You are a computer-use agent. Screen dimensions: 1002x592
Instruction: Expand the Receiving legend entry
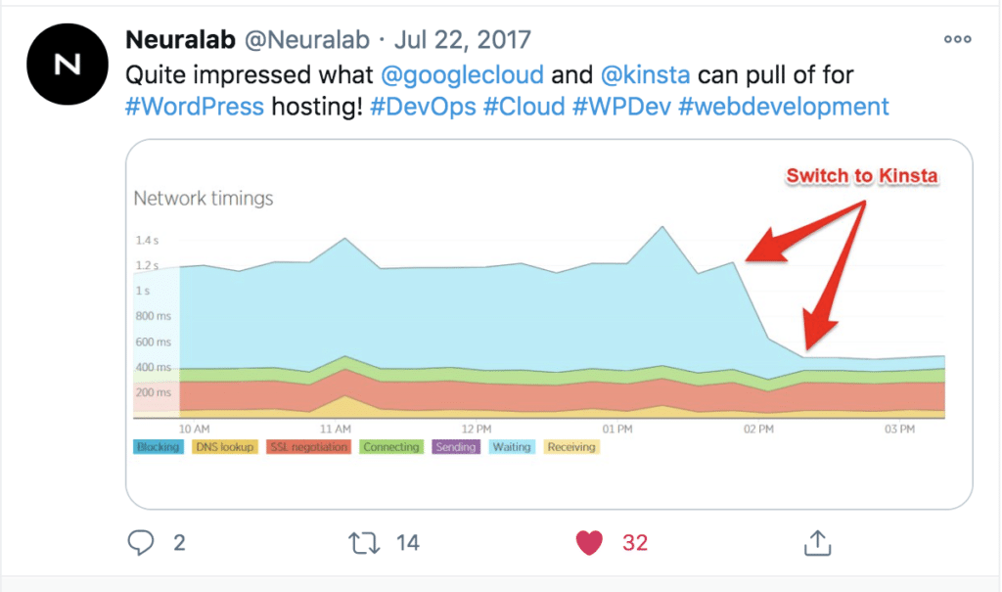point(570,446)
